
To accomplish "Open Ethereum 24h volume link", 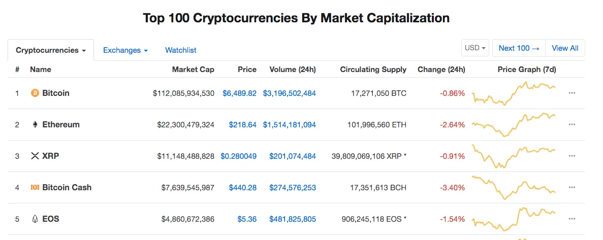I will click(290, 124).
